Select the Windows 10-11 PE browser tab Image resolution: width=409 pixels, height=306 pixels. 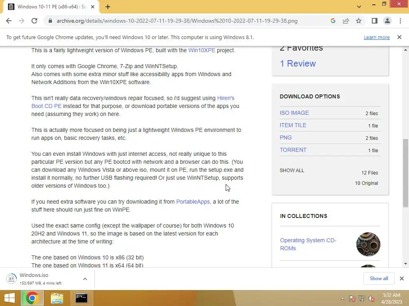click(51, 7)
